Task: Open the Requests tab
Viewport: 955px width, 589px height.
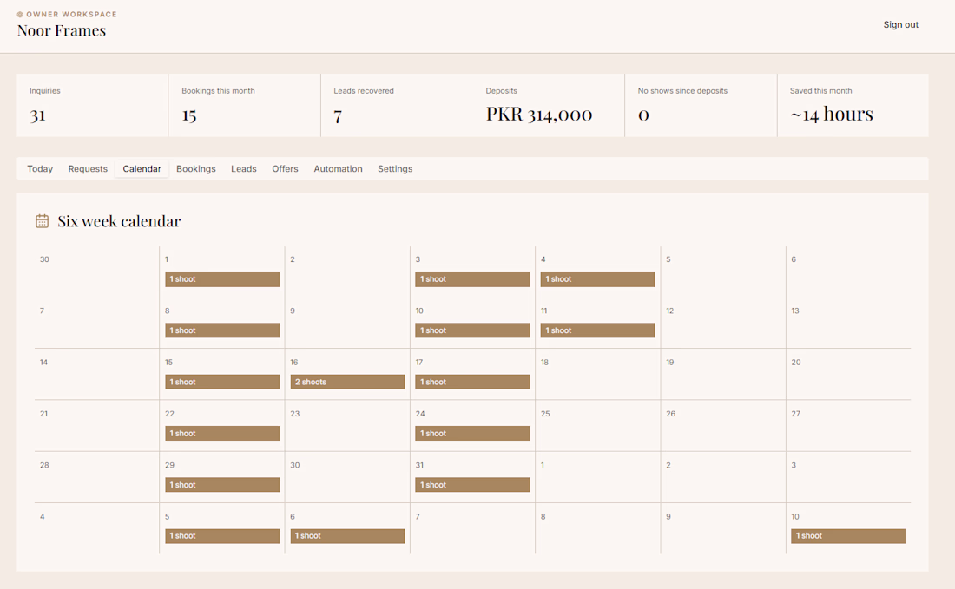Action: tap(88, 168)
